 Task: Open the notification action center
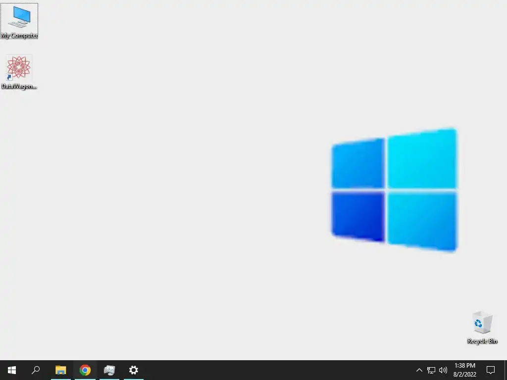tap(491, 370)
